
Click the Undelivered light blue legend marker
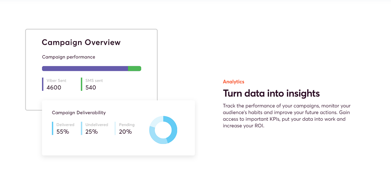81,128
